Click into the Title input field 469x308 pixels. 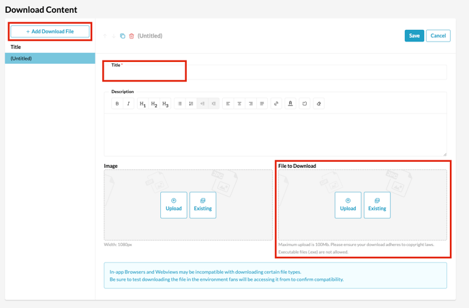(275, 73)
